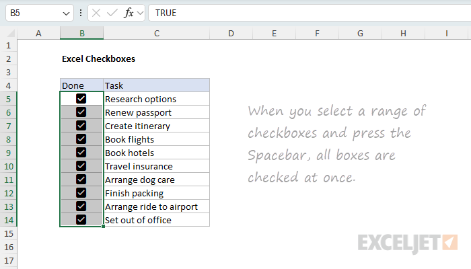Click the formula bar showing TRUE
471x269 pixels.
click(x=310, y=13)
